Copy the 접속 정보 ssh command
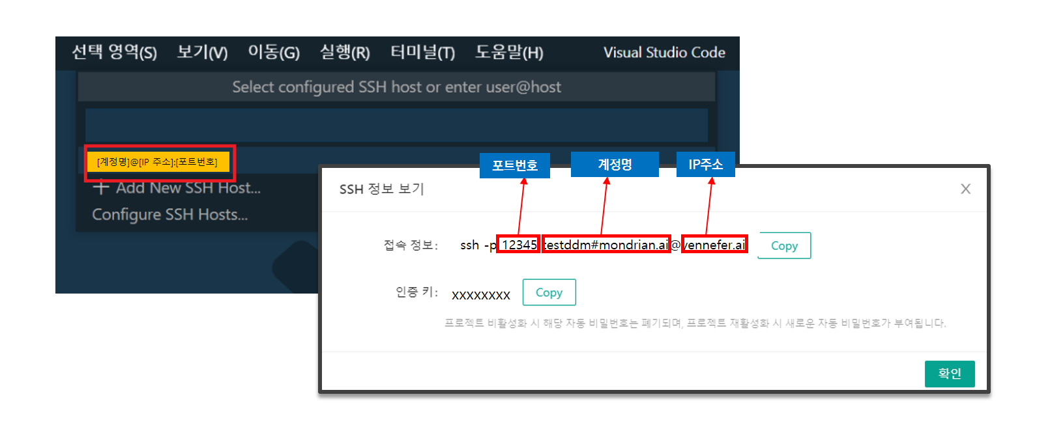1050x427 pixels. [784, 245]
